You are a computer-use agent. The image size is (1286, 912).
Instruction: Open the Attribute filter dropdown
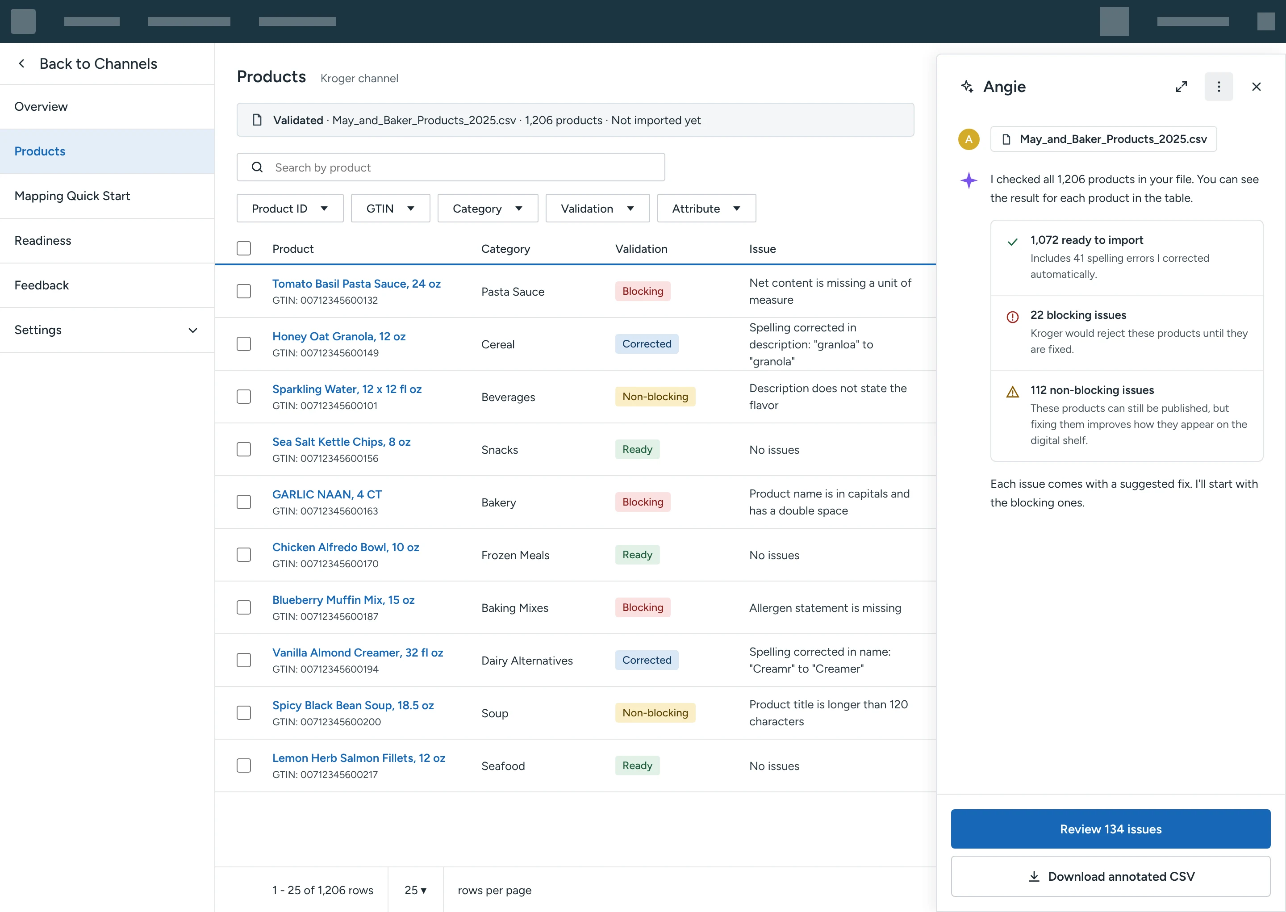[706, 208]
